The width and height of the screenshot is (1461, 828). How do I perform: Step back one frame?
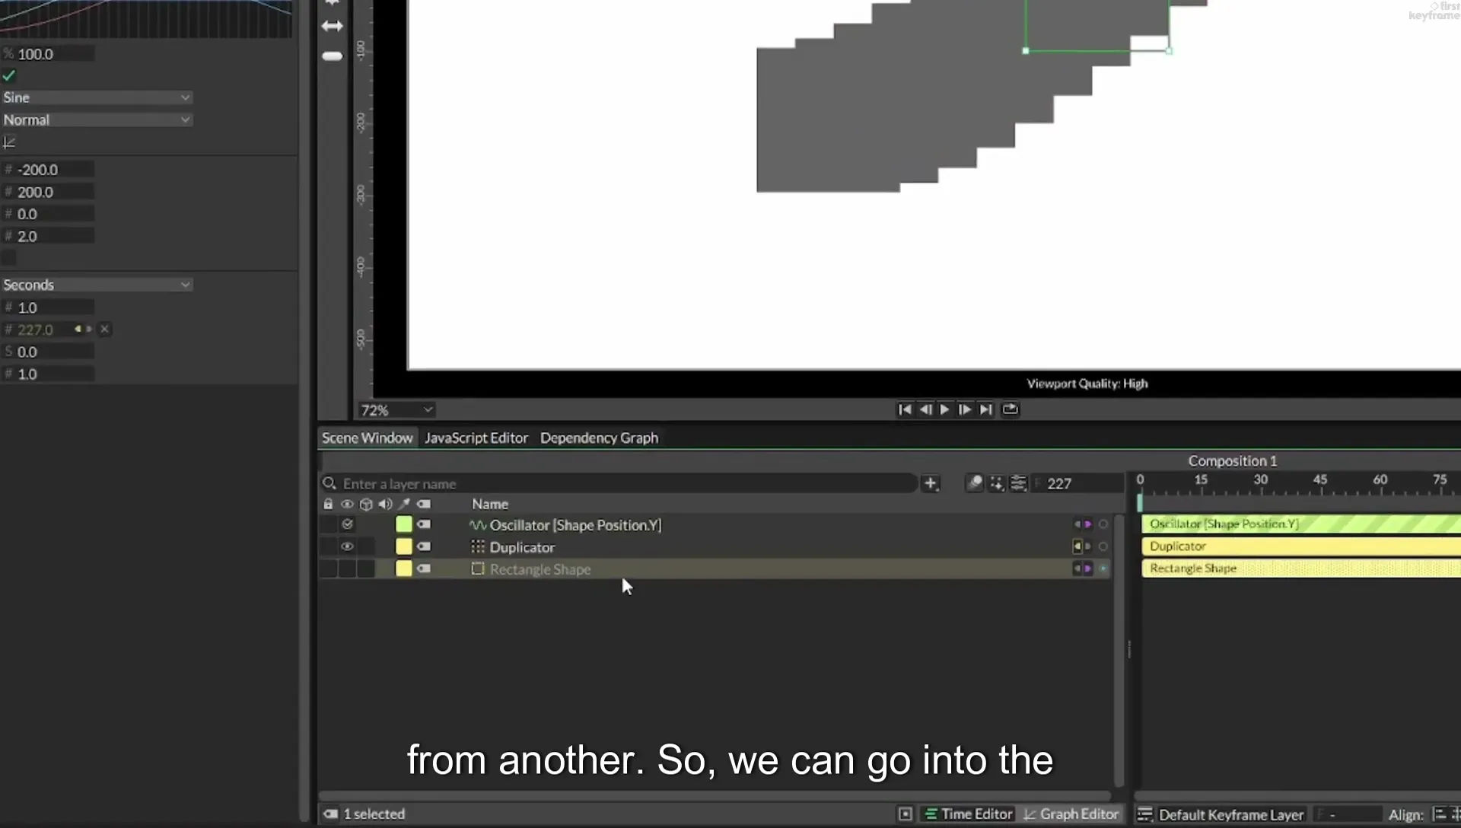[x=925, y=409]
